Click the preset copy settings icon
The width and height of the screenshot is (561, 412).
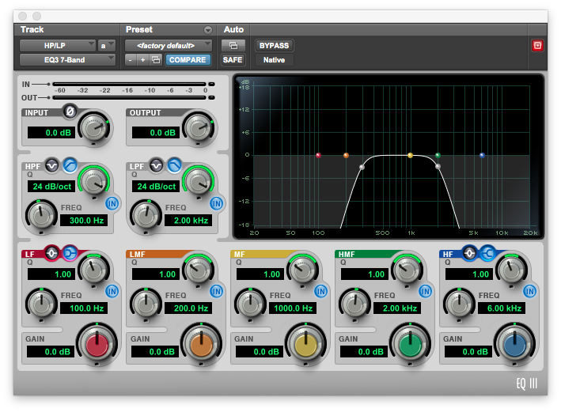pos(156,60)
